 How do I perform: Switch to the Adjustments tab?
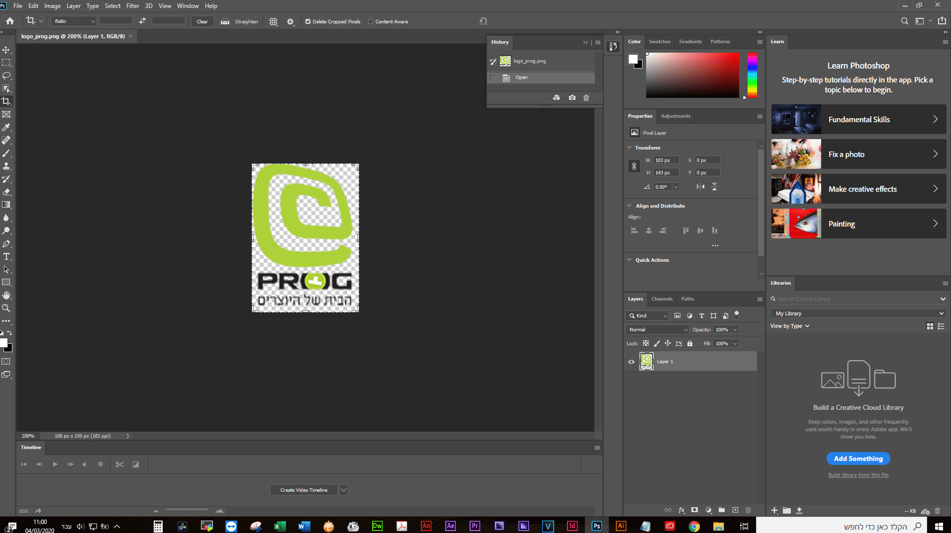[x=675, y=116]
